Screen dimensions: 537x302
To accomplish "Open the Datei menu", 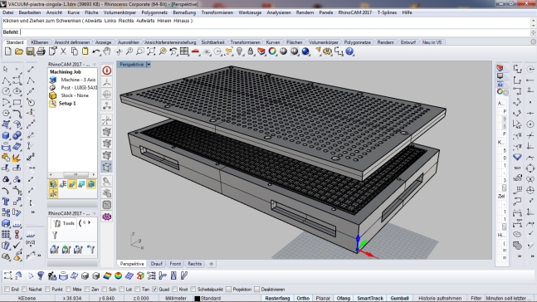I will click(7, 12).
